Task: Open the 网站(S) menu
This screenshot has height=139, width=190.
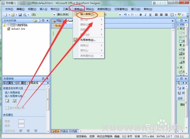Action: pos(90,9)
